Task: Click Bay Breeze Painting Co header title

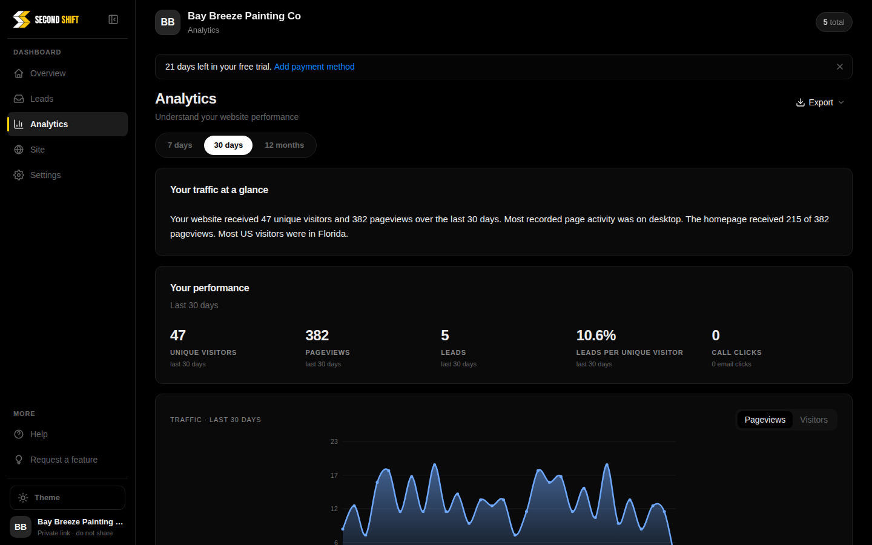Action: (x=244, y=16)
